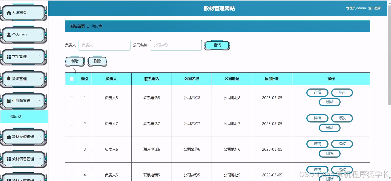Click the 负责人 column header
The image size is (391, 181).
111,79
